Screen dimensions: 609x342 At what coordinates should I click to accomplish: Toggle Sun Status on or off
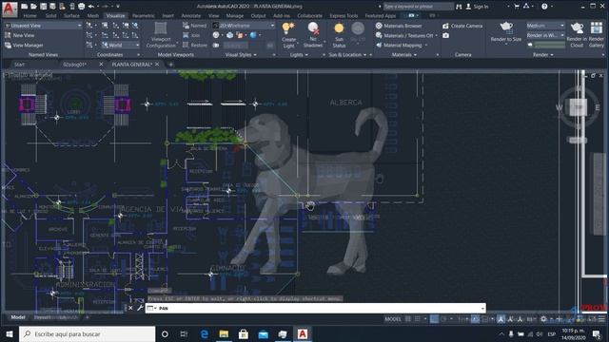339,34
